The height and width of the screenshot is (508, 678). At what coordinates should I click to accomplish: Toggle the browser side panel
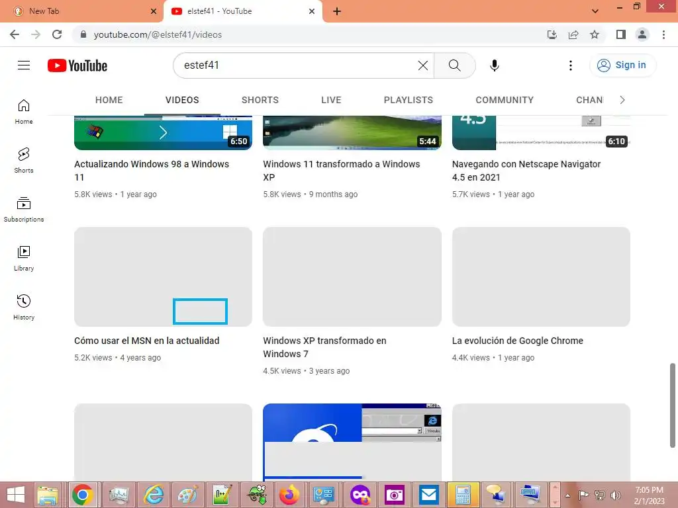(x=621, y=34)
